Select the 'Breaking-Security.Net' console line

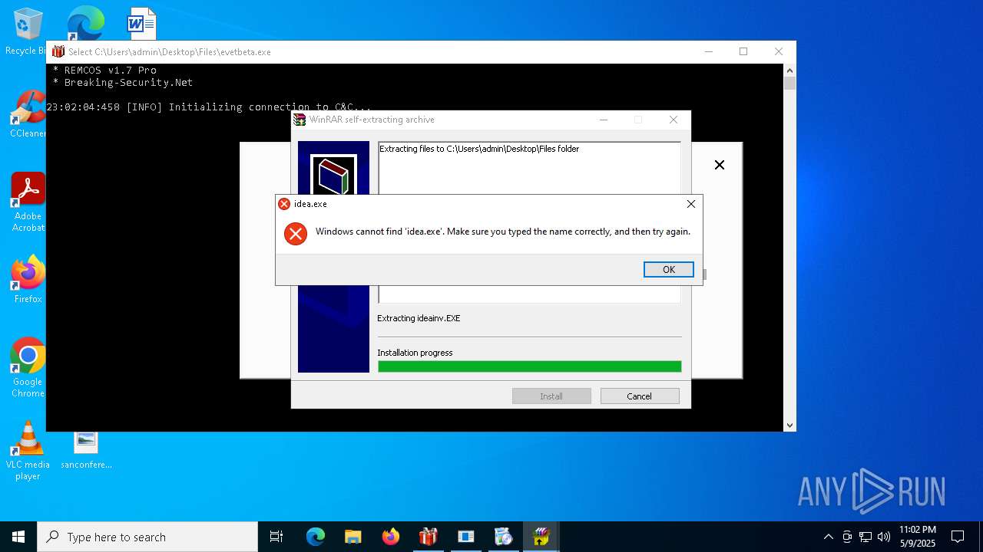pos(123,82)
